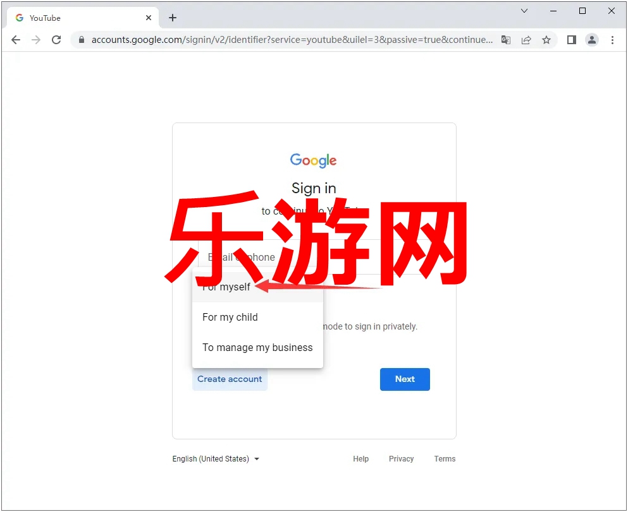Focus the address bar URL

point(292,40)
